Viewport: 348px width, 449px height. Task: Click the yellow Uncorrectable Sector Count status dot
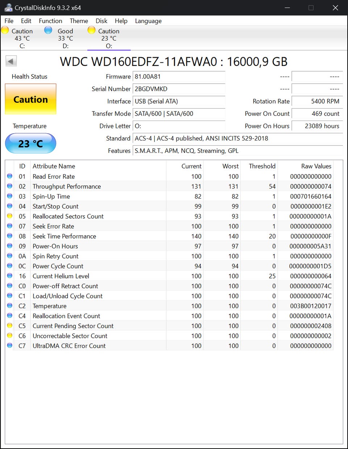click(x=10, y=336)
